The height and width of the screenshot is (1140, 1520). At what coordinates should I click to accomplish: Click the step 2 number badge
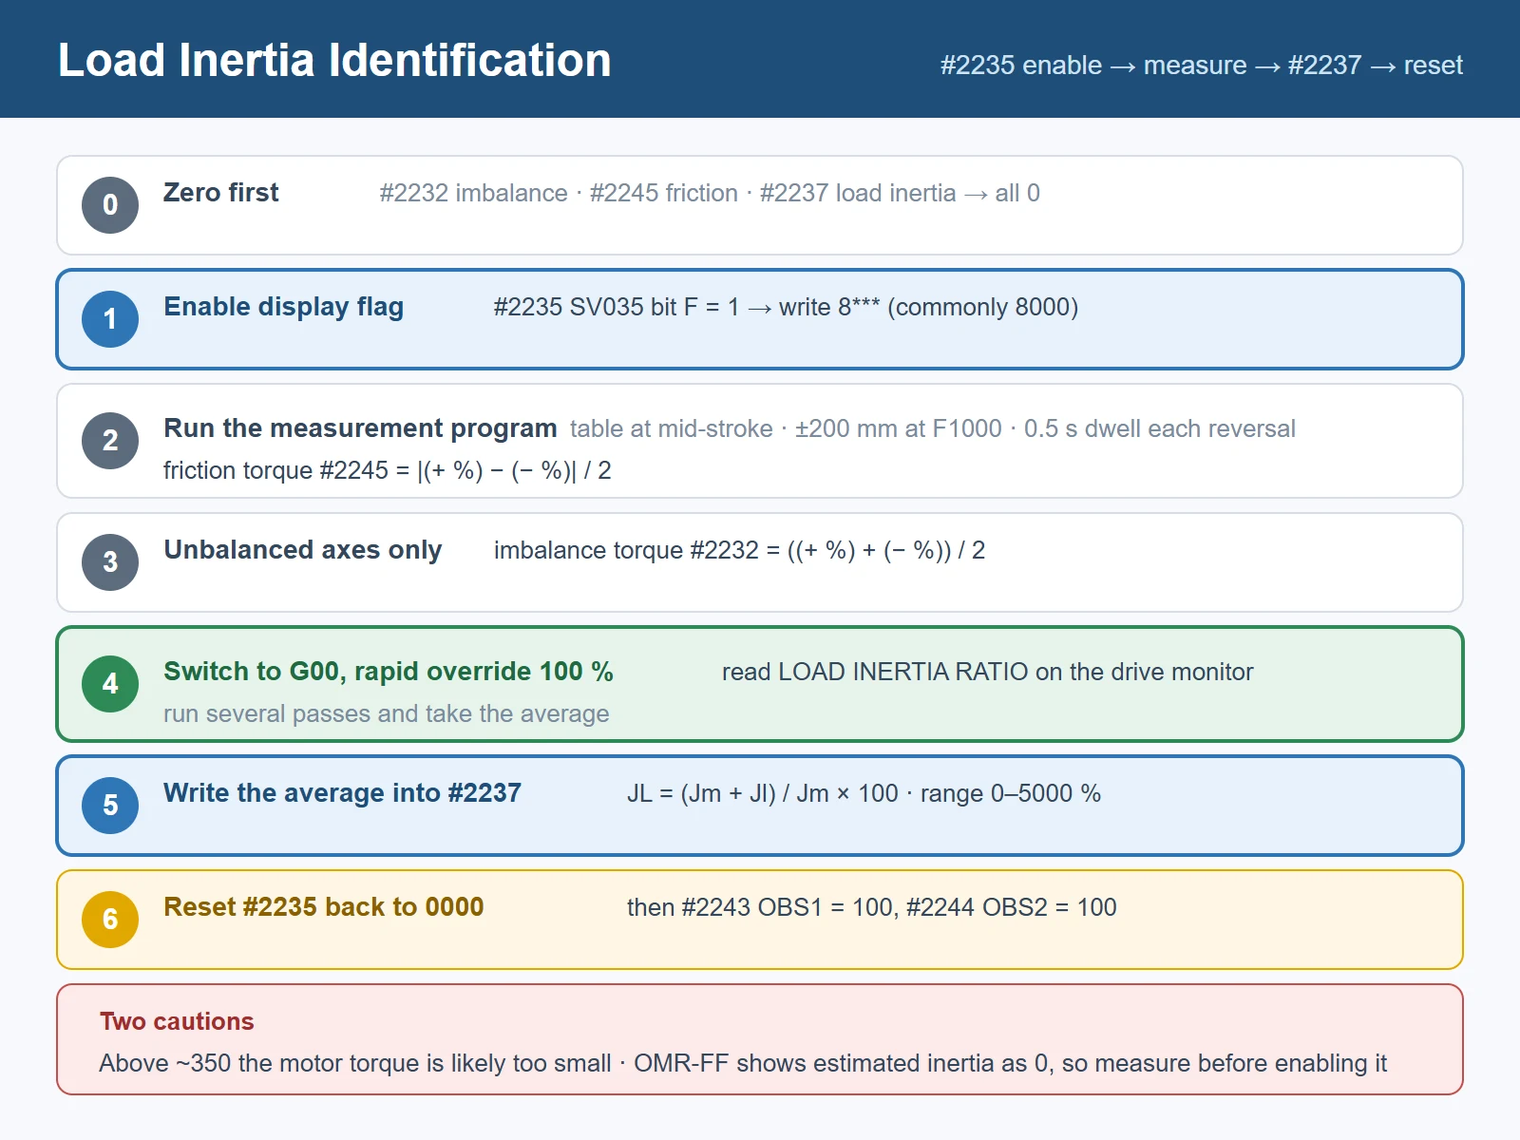click(110, 441)
